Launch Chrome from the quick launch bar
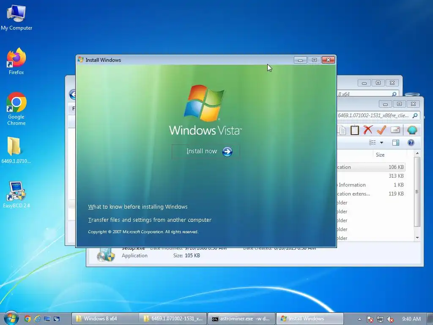 pos(27,319)
